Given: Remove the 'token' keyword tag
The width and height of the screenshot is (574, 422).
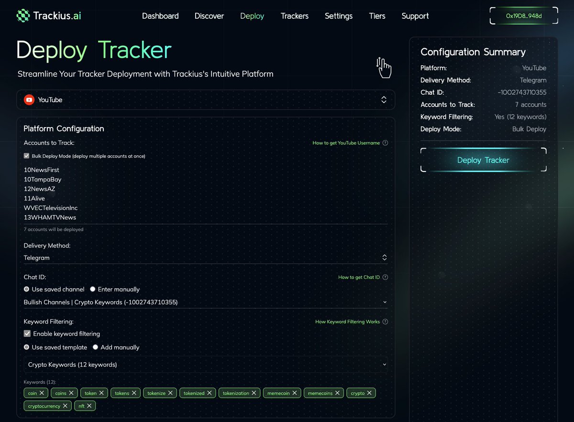Looking at the screenshot, I should click(101, 393).
